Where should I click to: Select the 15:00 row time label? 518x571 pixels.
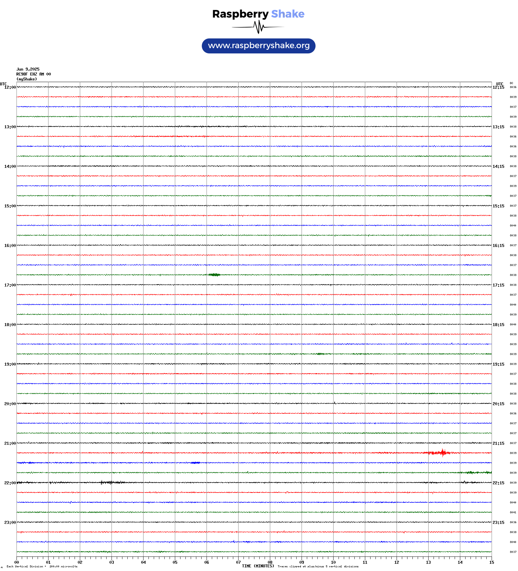(x=10, y=206)
